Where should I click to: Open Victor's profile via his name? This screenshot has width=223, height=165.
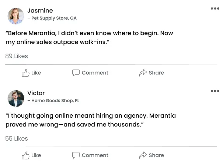[x=36, y=93]
